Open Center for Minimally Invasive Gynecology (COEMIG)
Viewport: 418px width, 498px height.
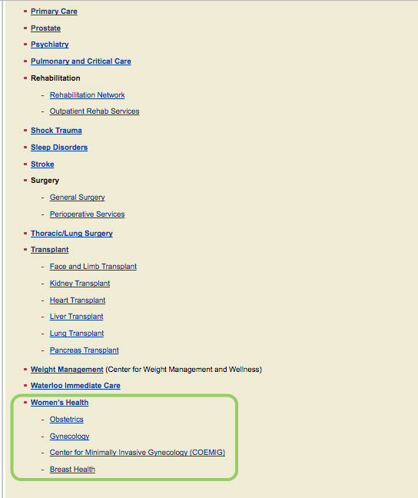point(138,452)
